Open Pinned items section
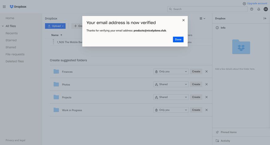Screen dimensions: 270x145 point(241,132)
